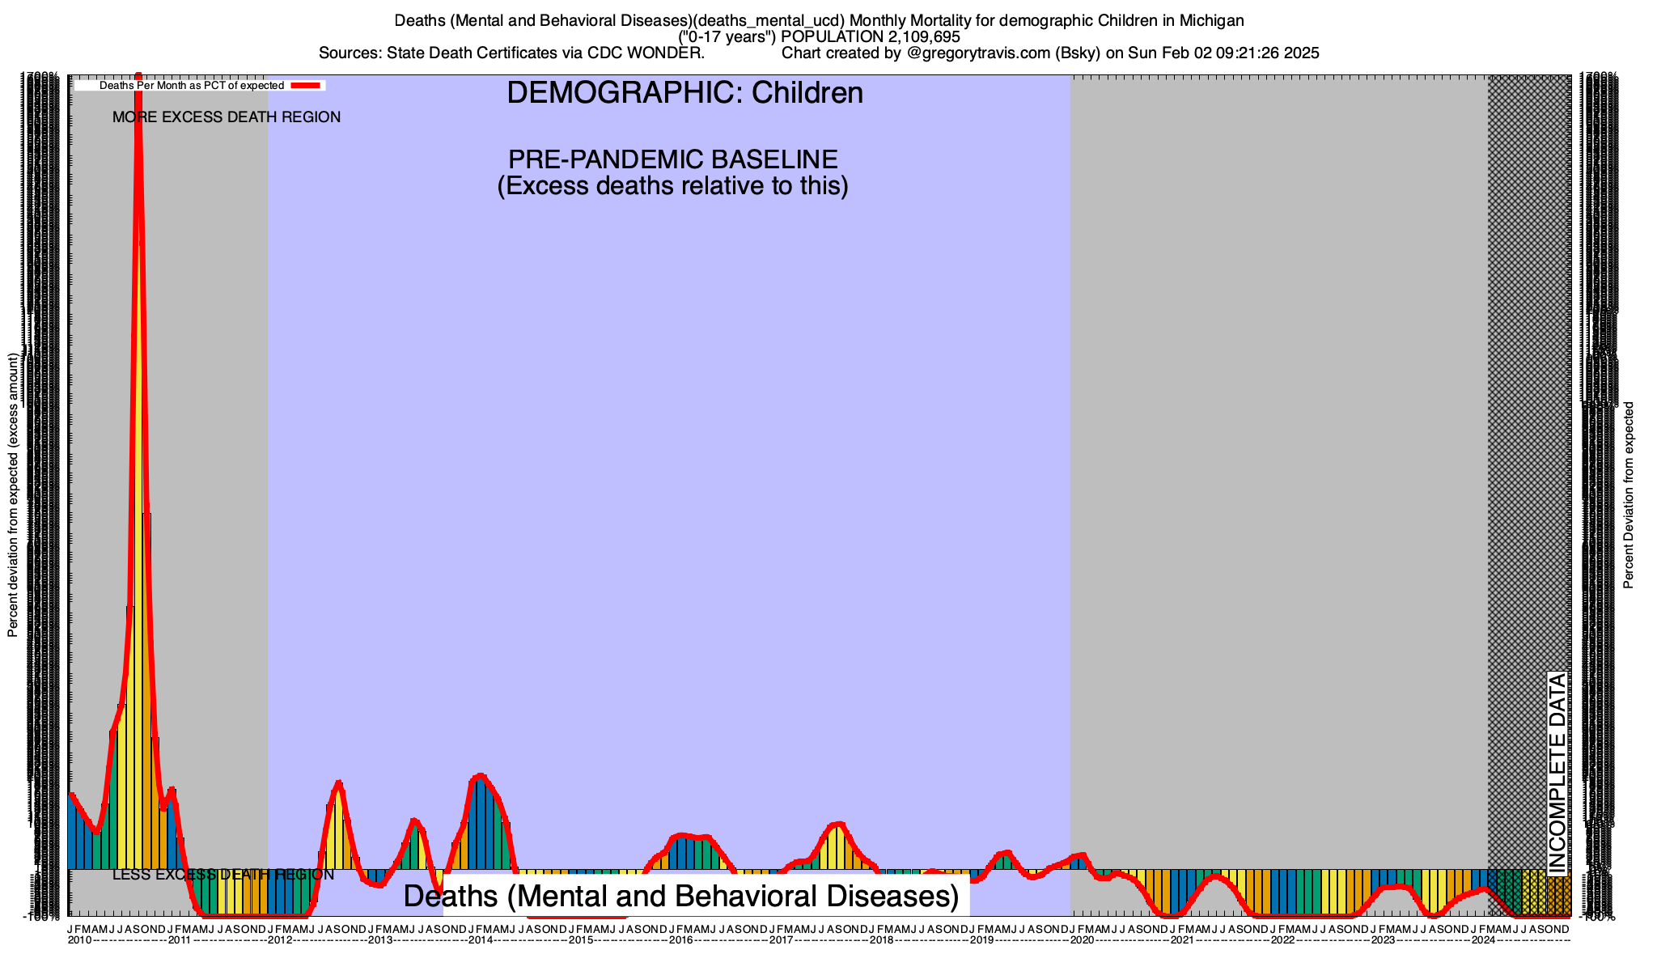Click the 2010 year label on axis

coord(79,940)
